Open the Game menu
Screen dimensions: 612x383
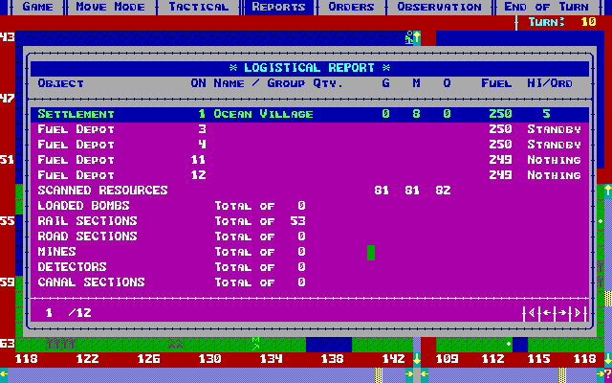[37, 7]
